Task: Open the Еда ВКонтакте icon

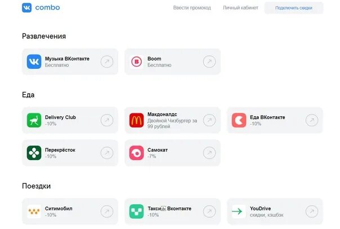Action: [239, 120]
